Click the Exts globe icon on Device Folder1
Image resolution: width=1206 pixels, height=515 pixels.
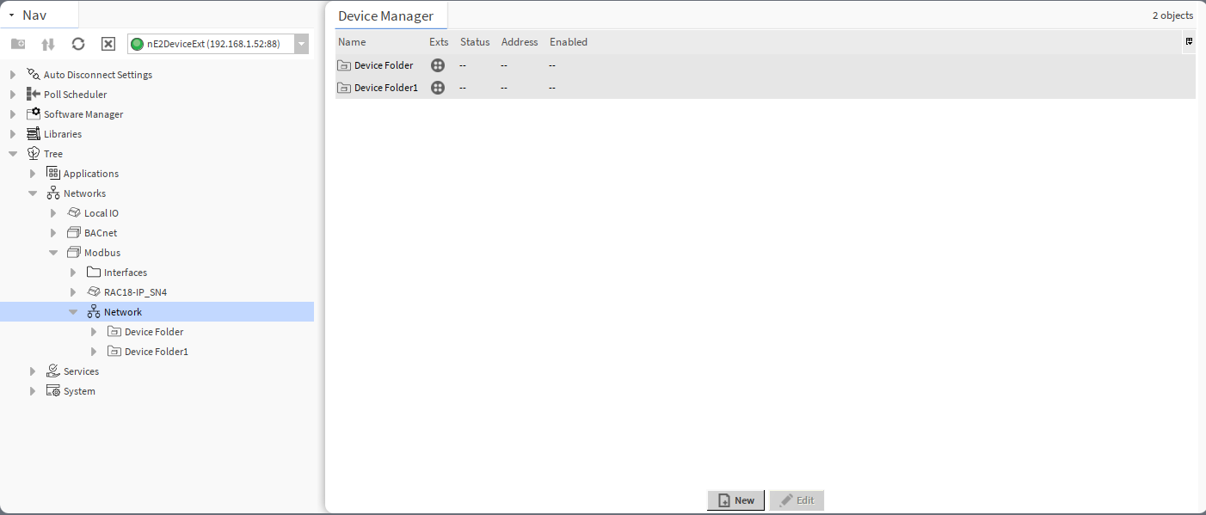(438, 87)
